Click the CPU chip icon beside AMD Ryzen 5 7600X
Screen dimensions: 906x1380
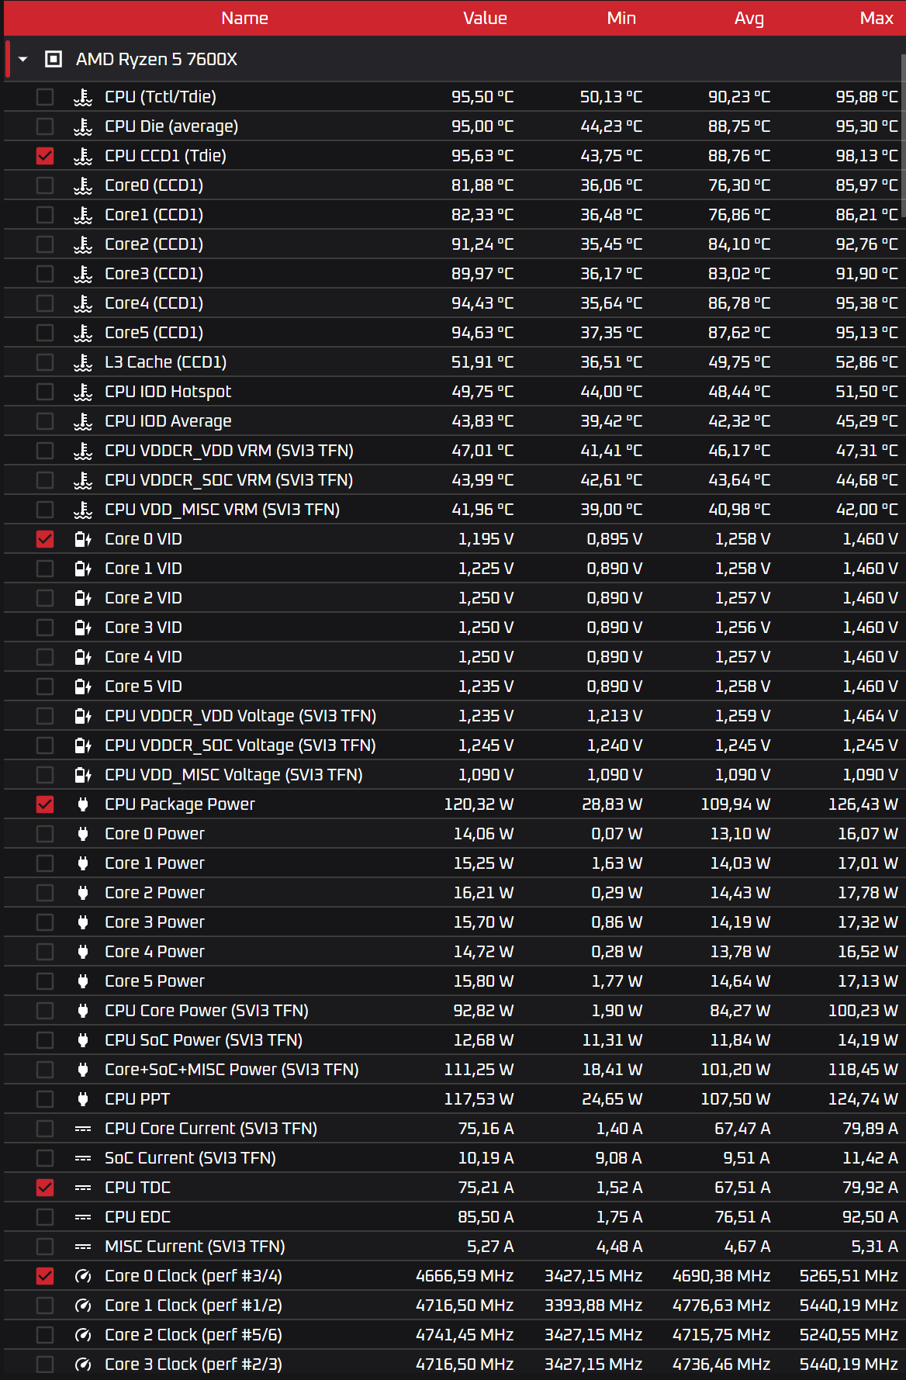[54, 59]
